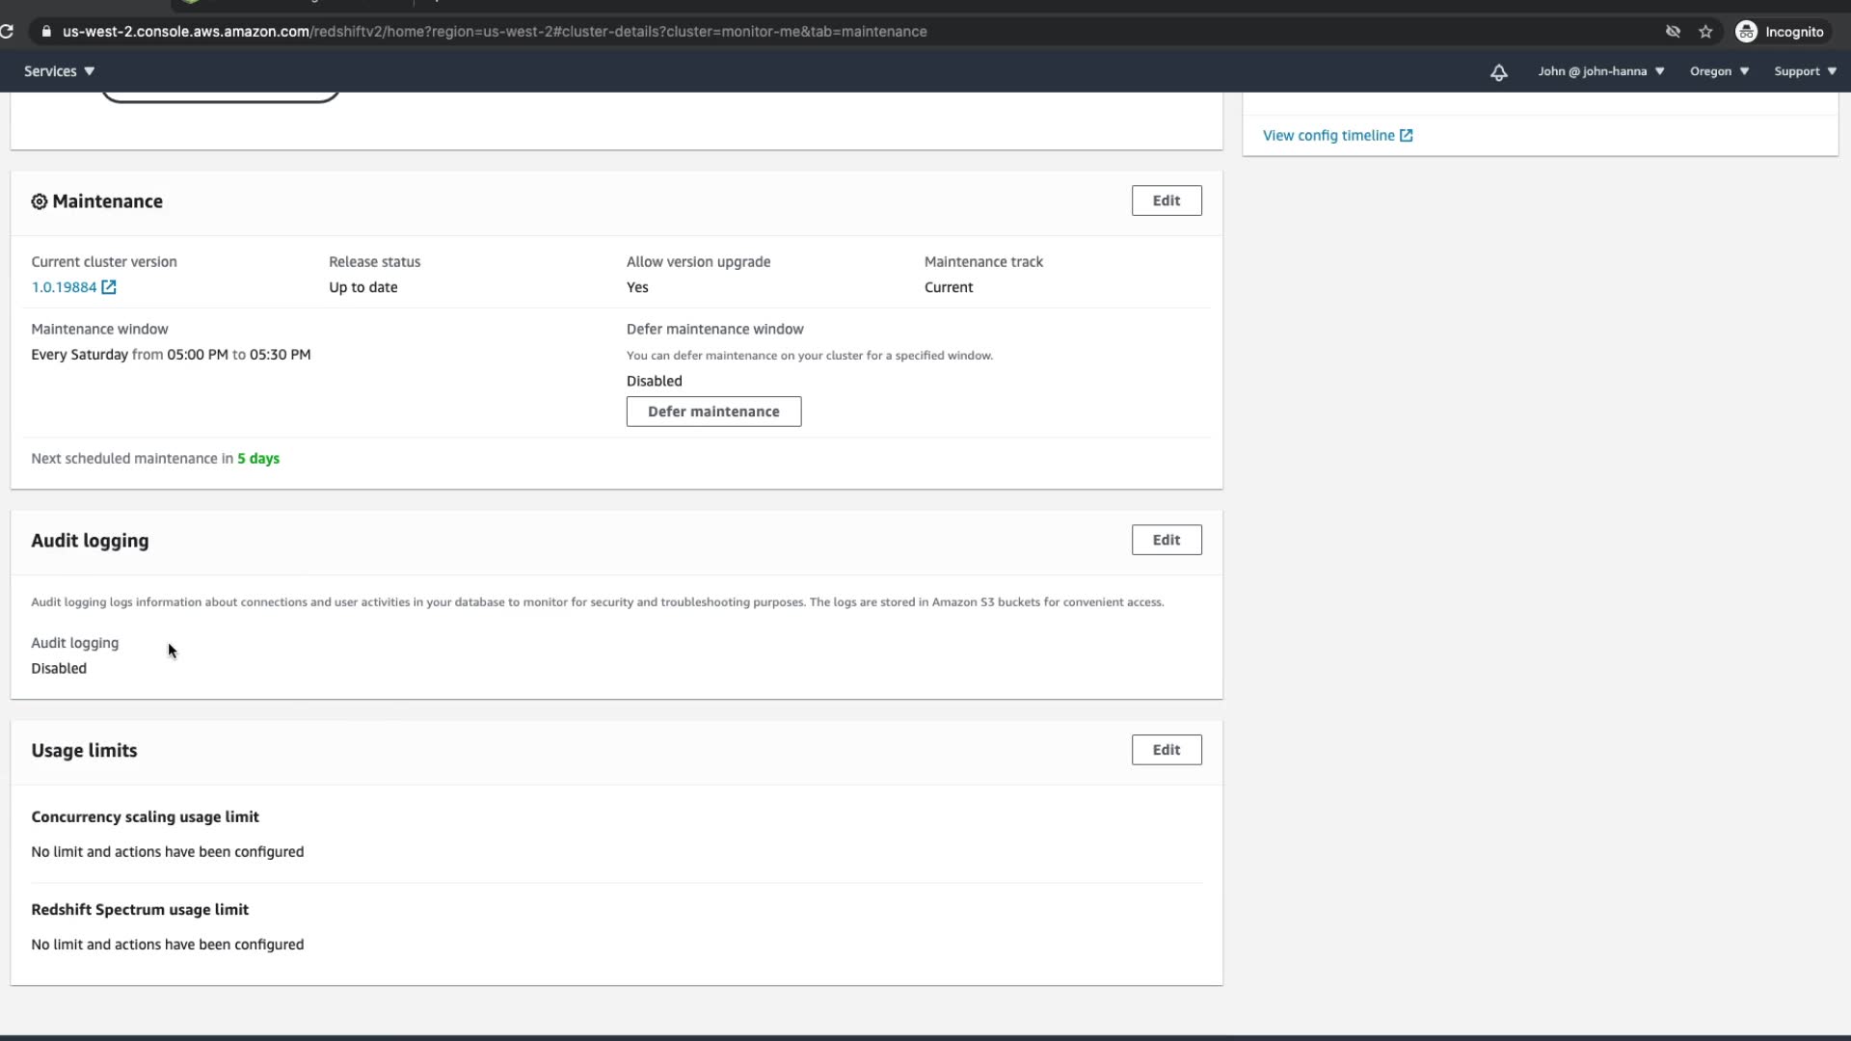Click the bookmark star icon
The height and width of the screenshot is (1041, 1851).
tap(1705, 32)
